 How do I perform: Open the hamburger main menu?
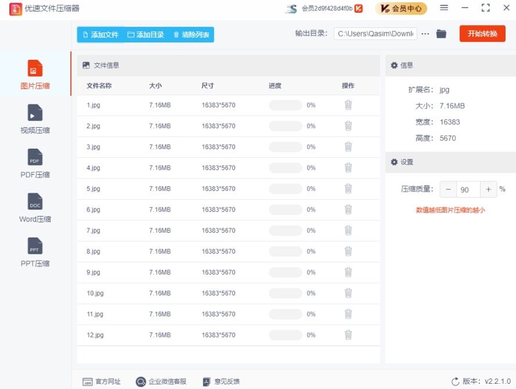[444, 8]
